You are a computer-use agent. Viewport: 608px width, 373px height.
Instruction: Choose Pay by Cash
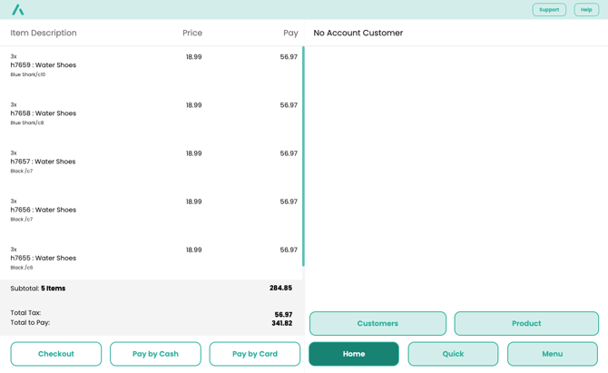(x=155, y=354)
